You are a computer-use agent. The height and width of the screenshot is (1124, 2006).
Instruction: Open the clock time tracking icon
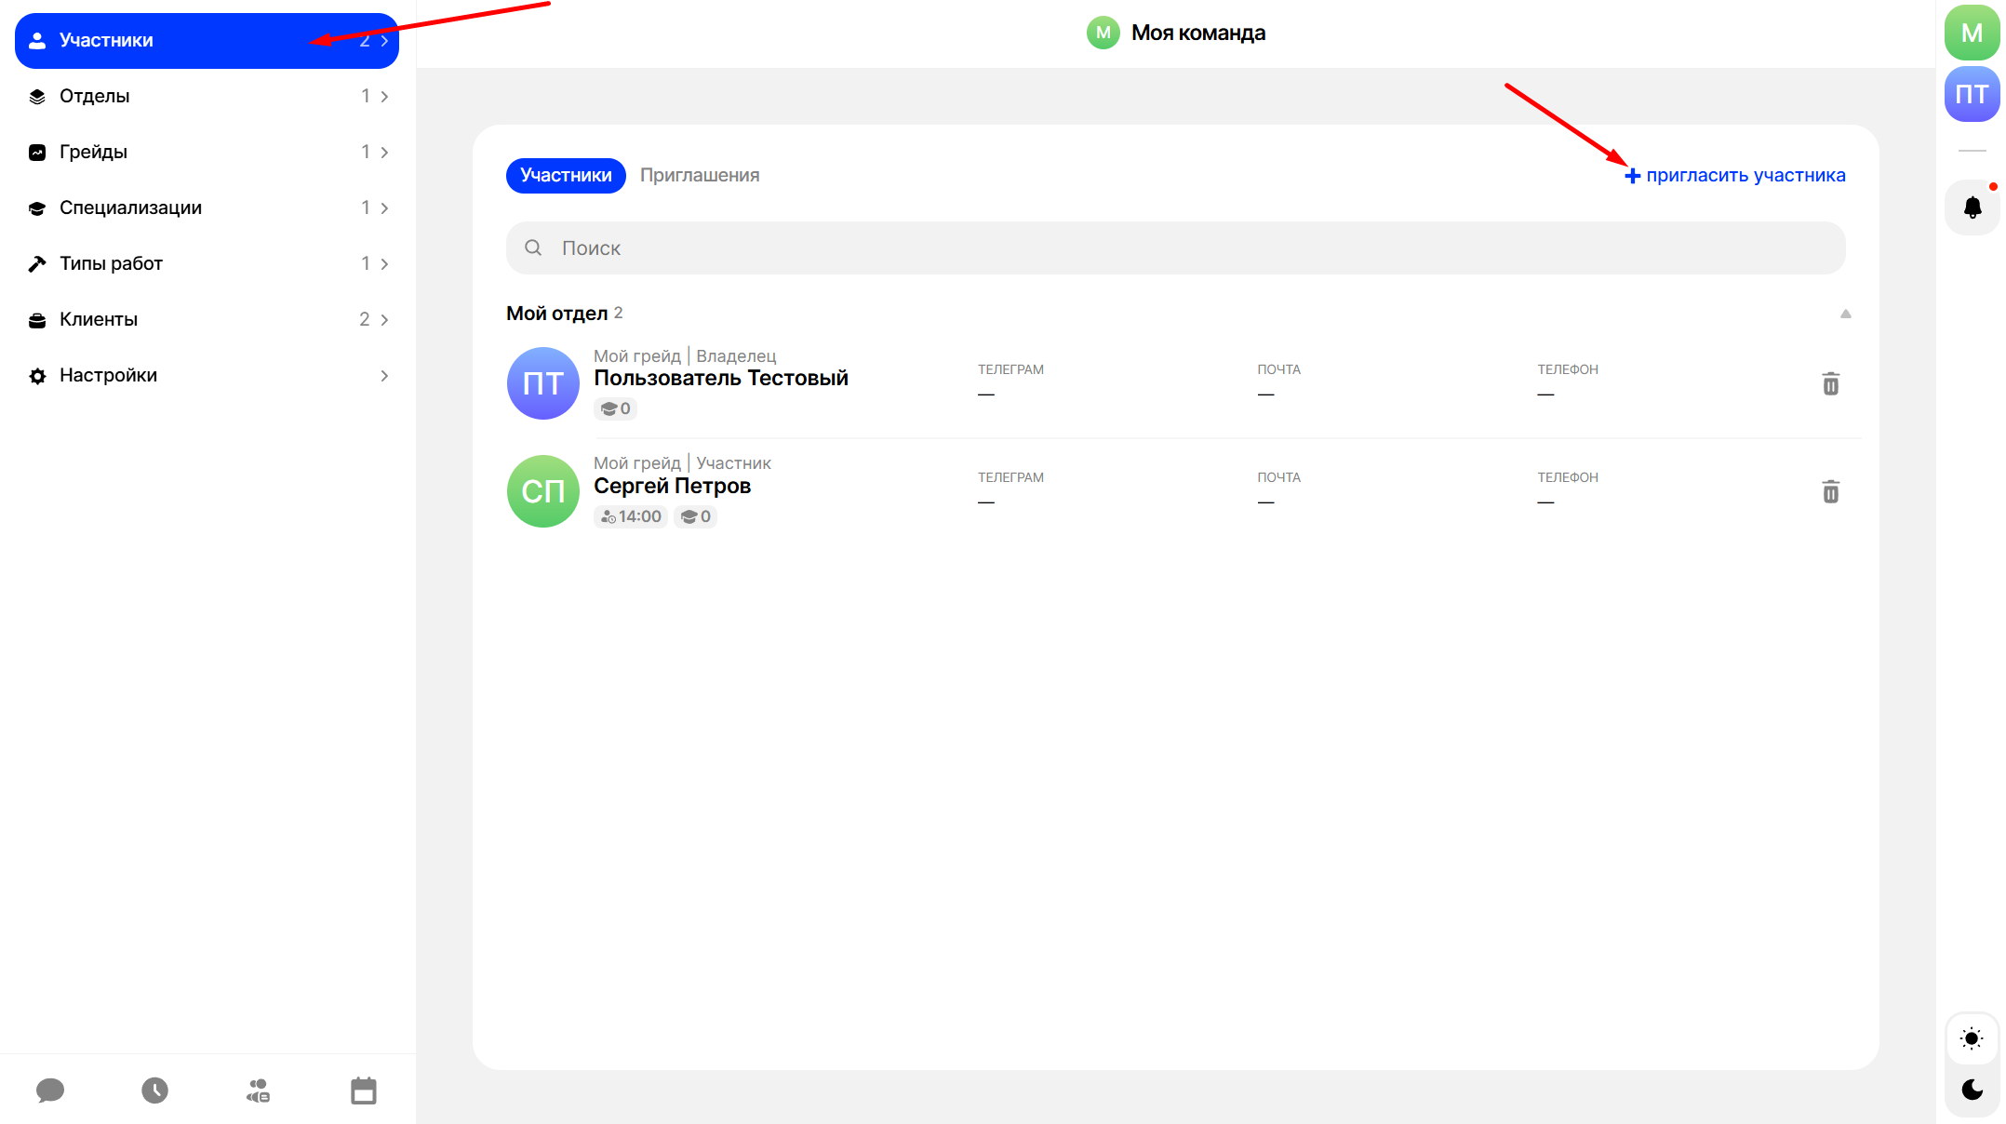(154, 1090)
